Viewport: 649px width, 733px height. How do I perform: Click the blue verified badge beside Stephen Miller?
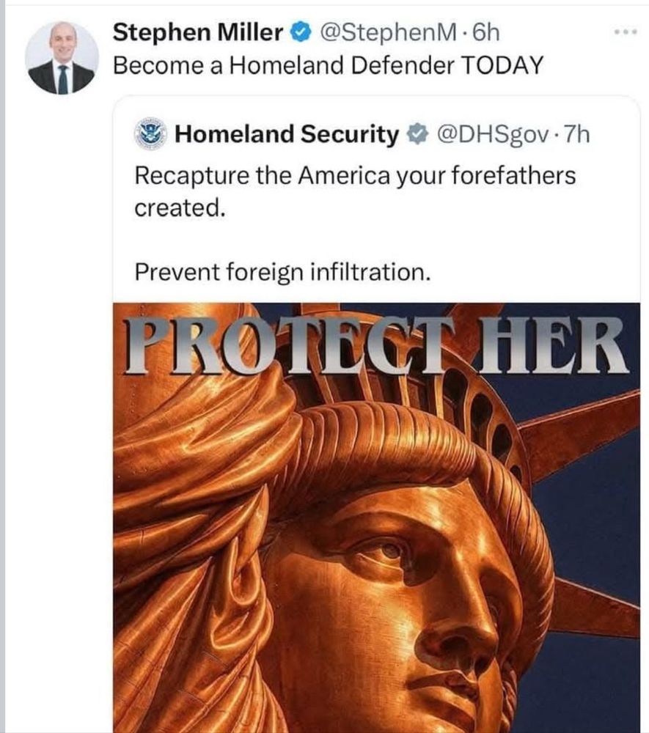301,33
